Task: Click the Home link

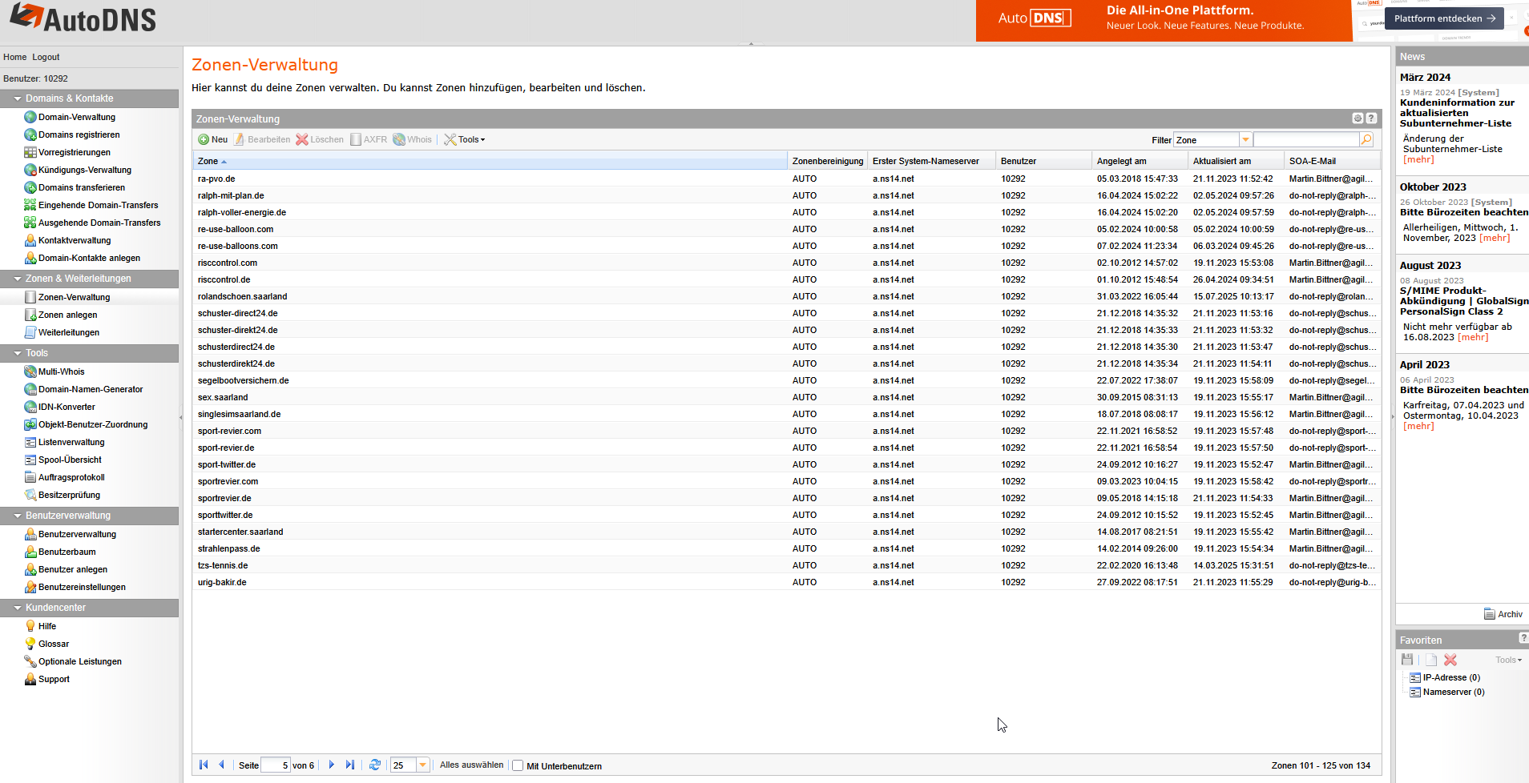Action: tap(14, 57)
